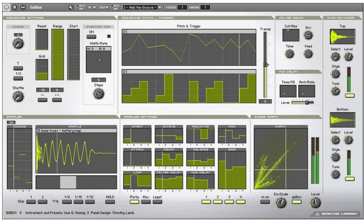Enable Position Mod ON button
Screen dimensions: 364x221
coord(91,37)
